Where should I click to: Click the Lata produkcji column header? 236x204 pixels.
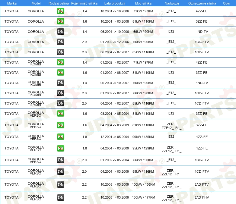pos(115,3)
